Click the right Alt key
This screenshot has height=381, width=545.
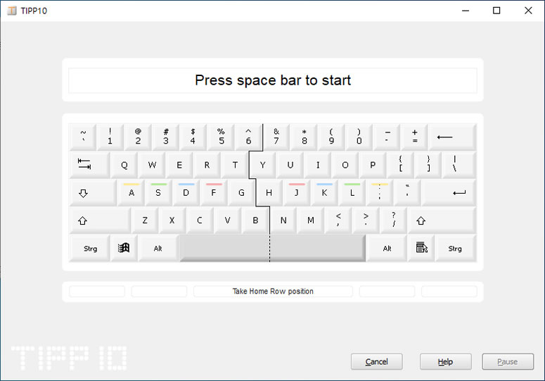tap(387, 248)
